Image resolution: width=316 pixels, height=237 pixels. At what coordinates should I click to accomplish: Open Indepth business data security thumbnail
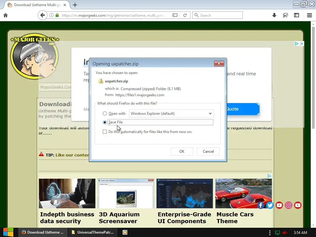point(67,193)
